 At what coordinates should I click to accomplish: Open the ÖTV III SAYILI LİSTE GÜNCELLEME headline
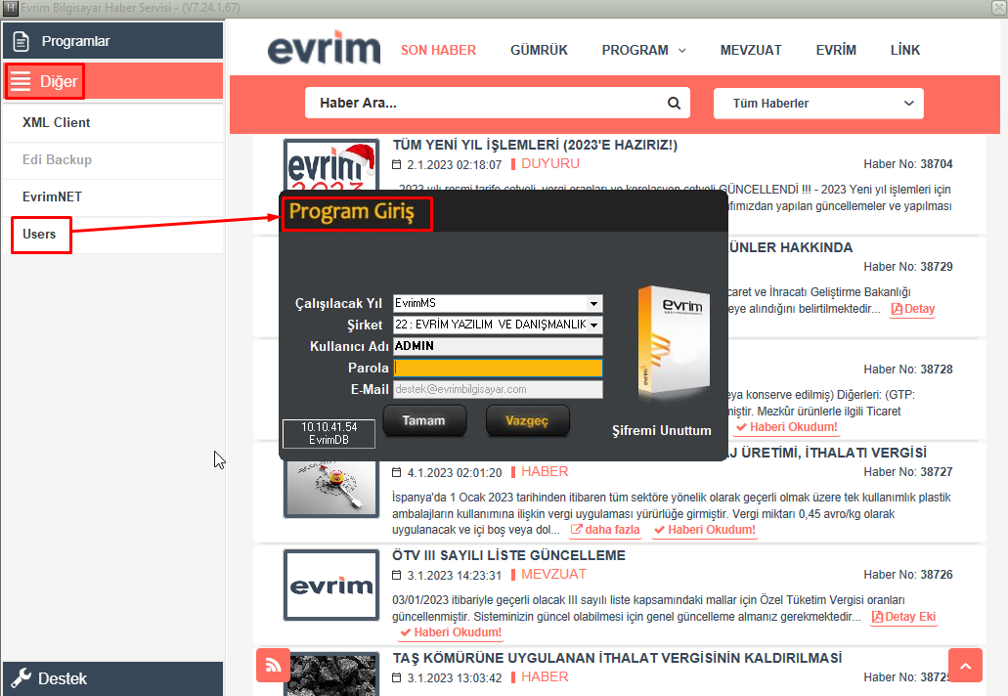pos(508,555)
